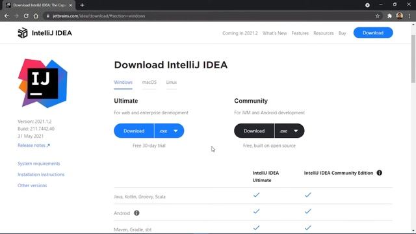
Task: Click 'Free, built on open source' text
Action: pyautogui.click(x=269, y=146)
